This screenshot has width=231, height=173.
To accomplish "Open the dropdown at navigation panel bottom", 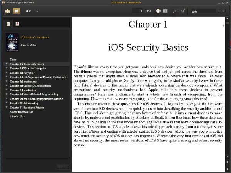I will [x=63, y=166].
